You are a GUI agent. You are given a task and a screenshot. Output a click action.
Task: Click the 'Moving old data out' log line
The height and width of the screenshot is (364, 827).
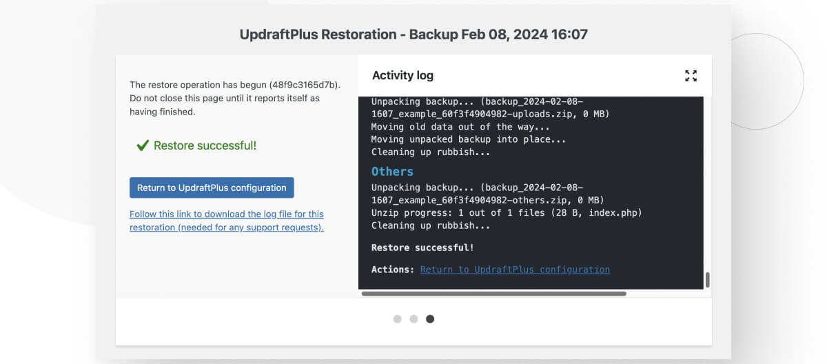click(460, 127)
